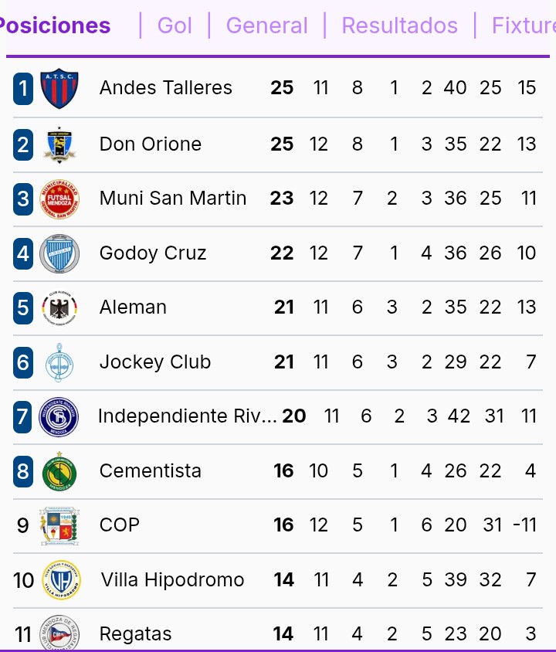This screenshot has width=556, height=652.
Task: Tap the Regatas team name
Action: click(x=136, y=634)
